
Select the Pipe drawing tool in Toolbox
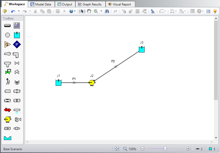[x=8, y=25]
